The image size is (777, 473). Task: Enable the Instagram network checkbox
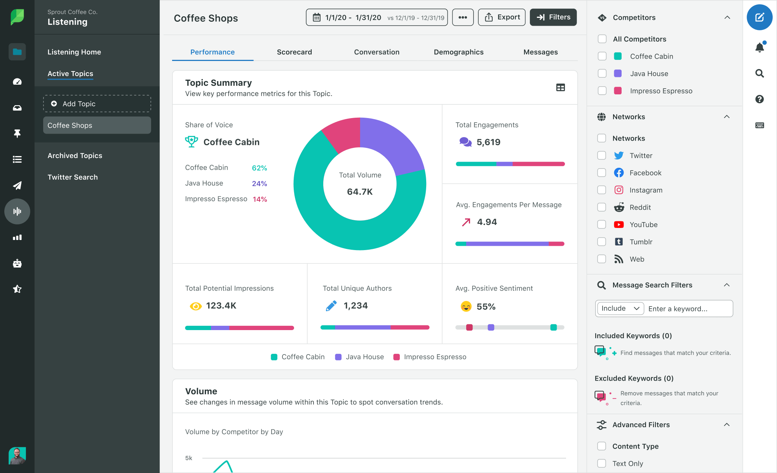pyautogui.click(x=601, y=190)
